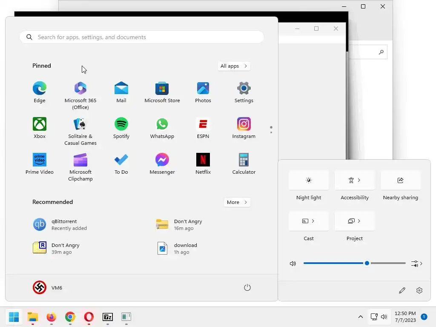Open Google Chrome from taskbar
The width and height of the screenshot is (436, 327).
tap(70, 317)
